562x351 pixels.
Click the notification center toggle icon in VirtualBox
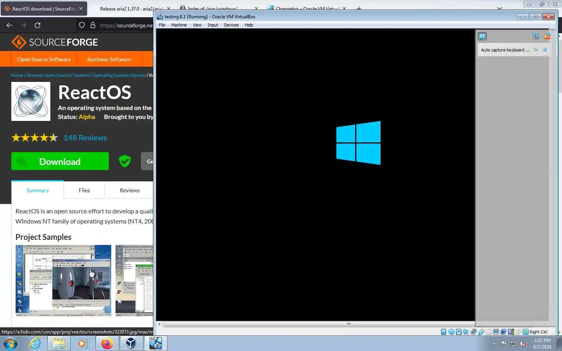click(x=482, y=36)
